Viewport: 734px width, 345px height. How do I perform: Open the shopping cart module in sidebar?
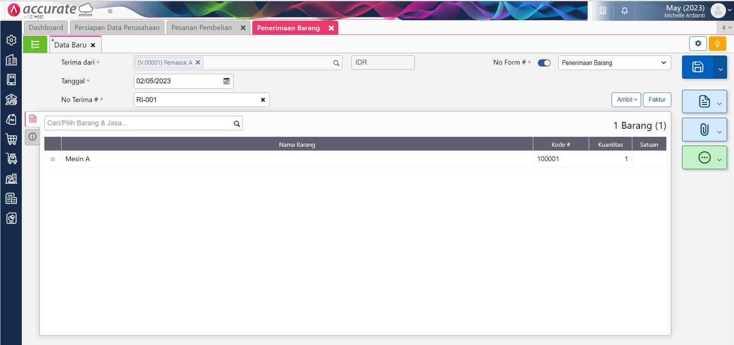[11, 139]
